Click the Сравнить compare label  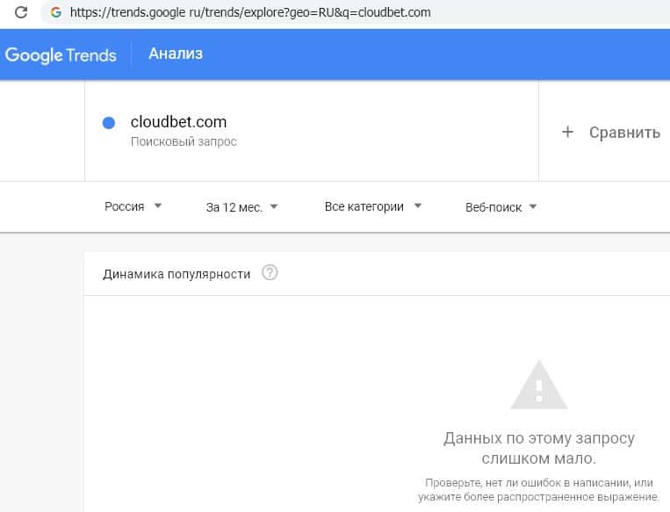point(624,133)
